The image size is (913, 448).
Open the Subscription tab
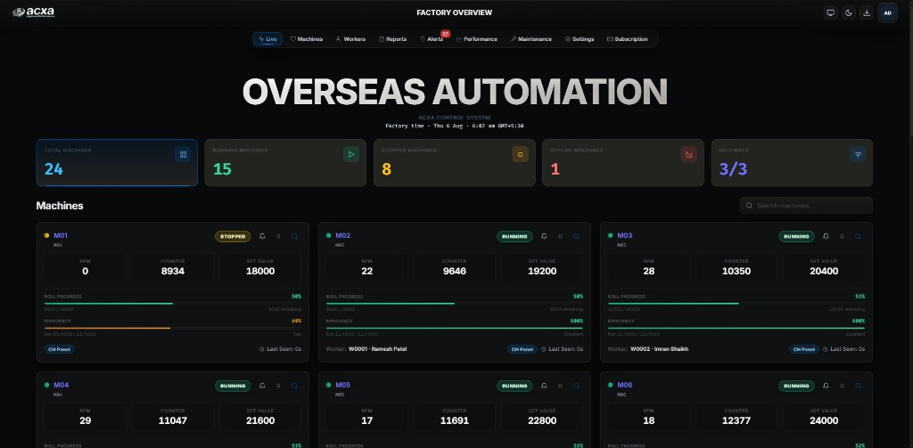point(627,39)
